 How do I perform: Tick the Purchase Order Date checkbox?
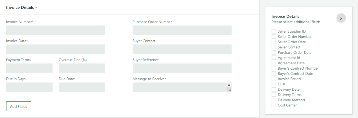click(x=274, y=52)
